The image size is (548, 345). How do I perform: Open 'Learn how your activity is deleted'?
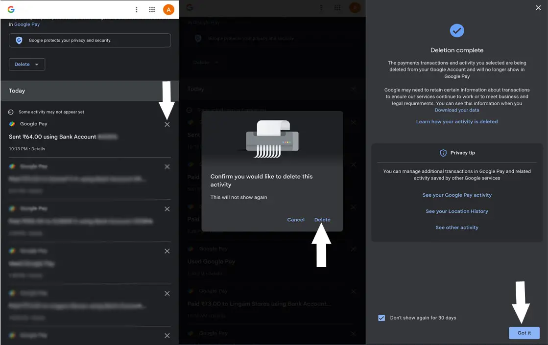click(x=457, y=121)
